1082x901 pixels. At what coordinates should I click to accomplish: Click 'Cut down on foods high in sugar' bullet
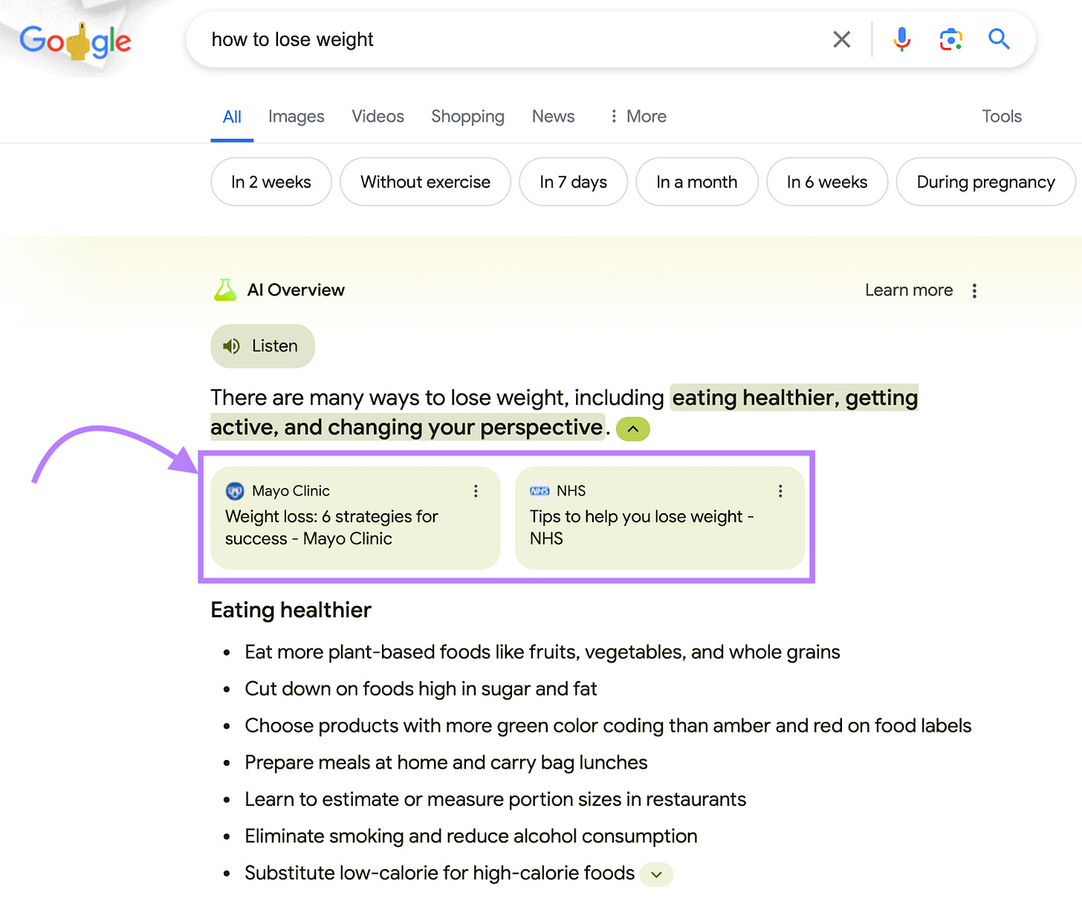(421, 689)
